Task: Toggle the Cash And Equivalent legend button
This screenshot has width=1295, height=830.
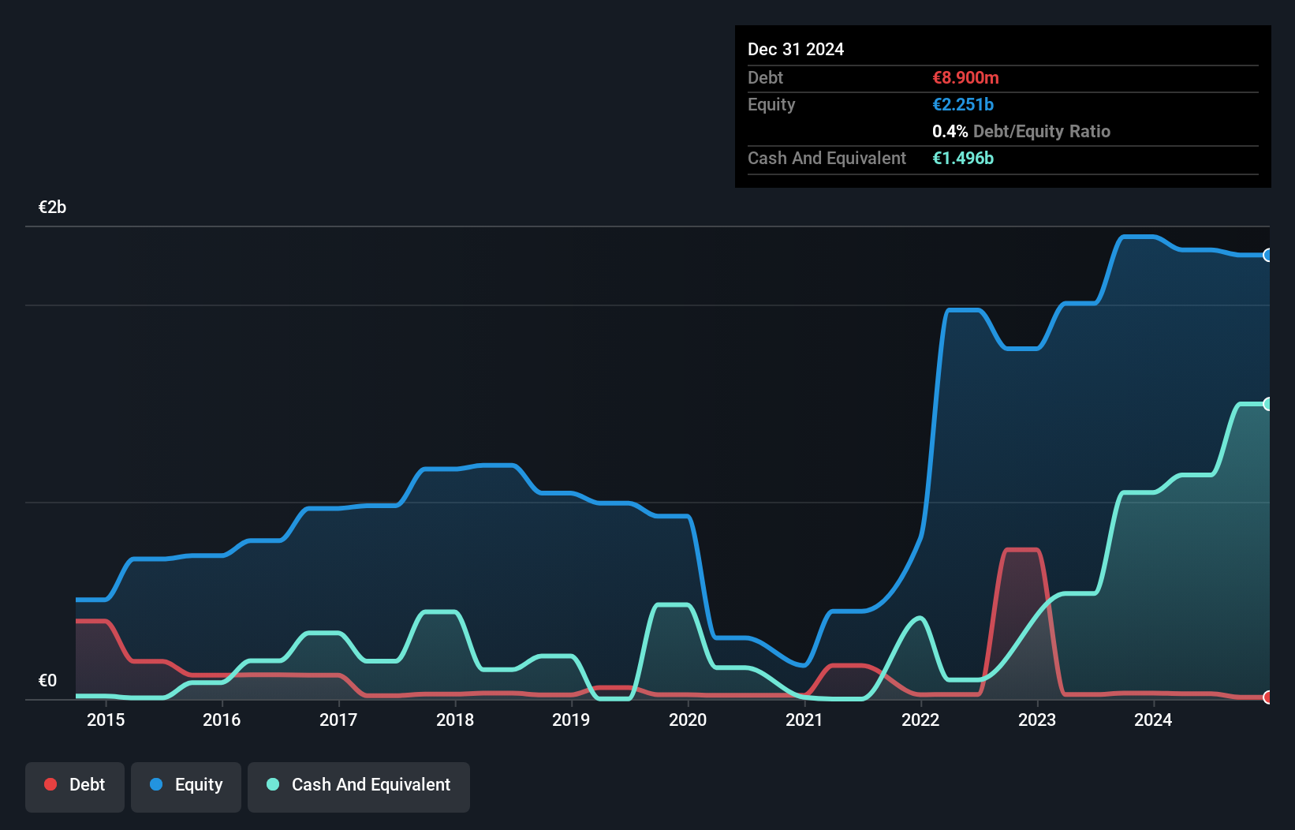Action: click(x=359, y=787)
